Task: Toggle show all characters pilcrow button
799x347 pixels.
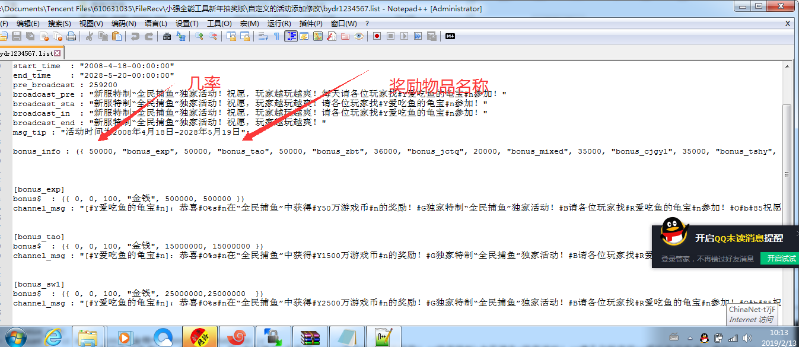Action: click(276, 36)
